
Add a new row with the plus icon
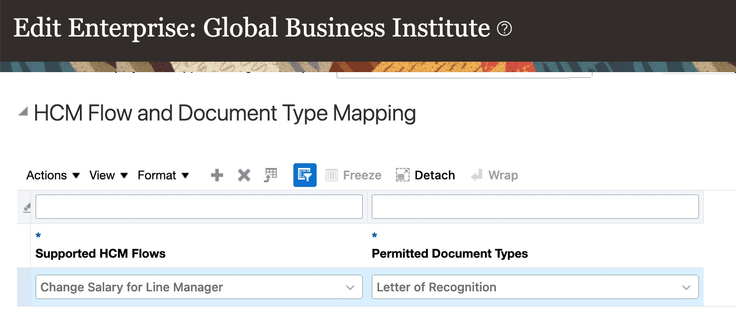click(x=217, y=176)
